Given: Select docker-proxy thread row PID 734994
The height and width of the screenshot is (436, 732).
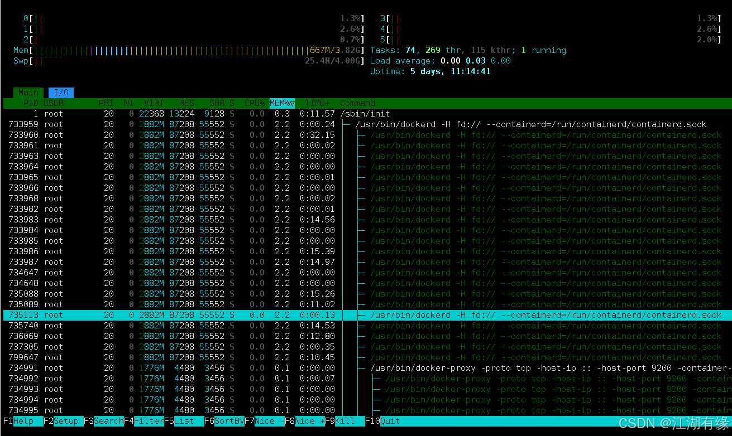Looking at the screenshot, I should [367, 400].
